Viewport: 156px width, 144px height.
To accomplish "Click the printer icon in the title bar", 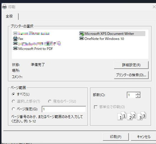I will [x=4, y=7].
